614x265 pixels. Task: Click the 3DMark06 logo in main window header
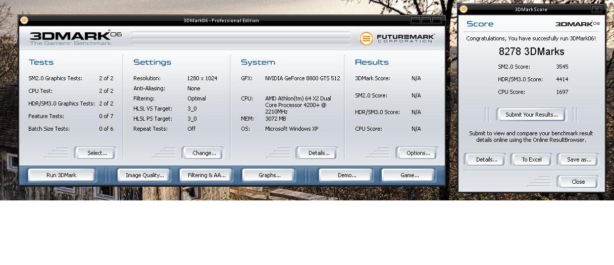pyautogui.click(x=75, y=38)
